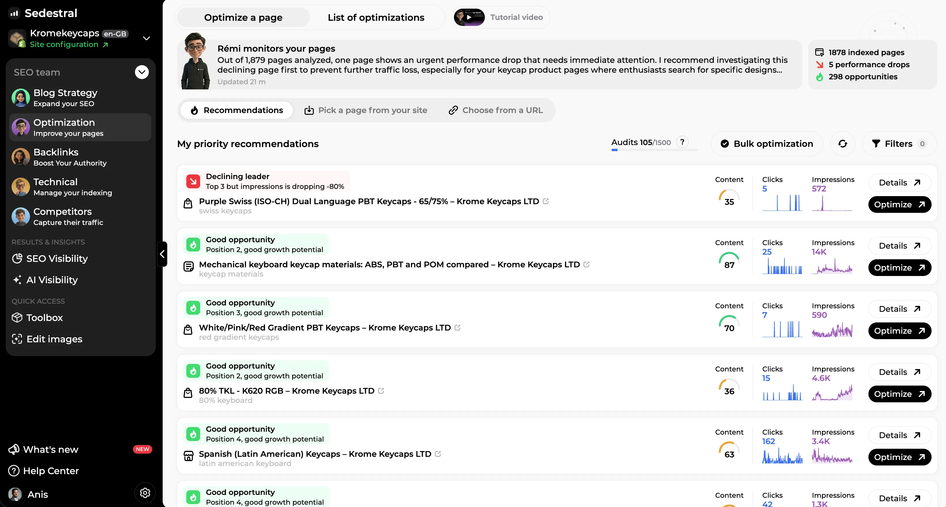Click the flame icon on 80% TKL opportunity

[x=193, y=371]
